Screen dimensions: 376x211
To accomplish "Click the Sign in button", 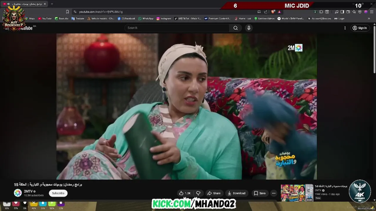I will 360,28.
